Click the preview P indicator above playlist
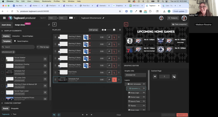The height and width of the screenshot is (117, 218). [x=54, y=24]
